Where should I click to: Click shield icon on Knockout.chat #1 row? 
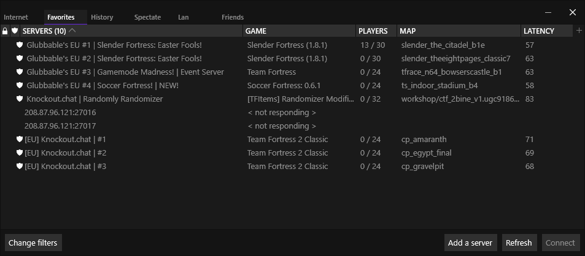(x=20, y=139)
